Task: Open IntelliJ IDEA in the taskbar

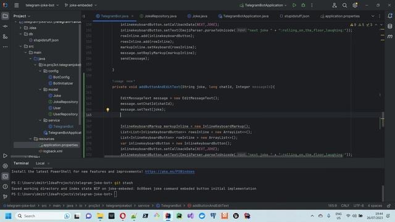Action: coord(168,216)
